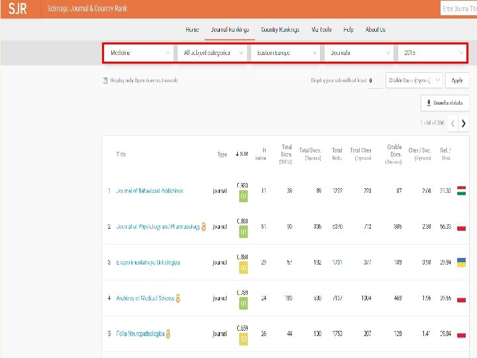477x358 pixels.
Task: Click the Q1 badge of Journal of Physiology row
Action: 243,231
